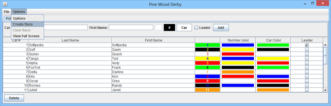
Task: Click blue number color swatch for Softpedia
Action: coord(238,45)
